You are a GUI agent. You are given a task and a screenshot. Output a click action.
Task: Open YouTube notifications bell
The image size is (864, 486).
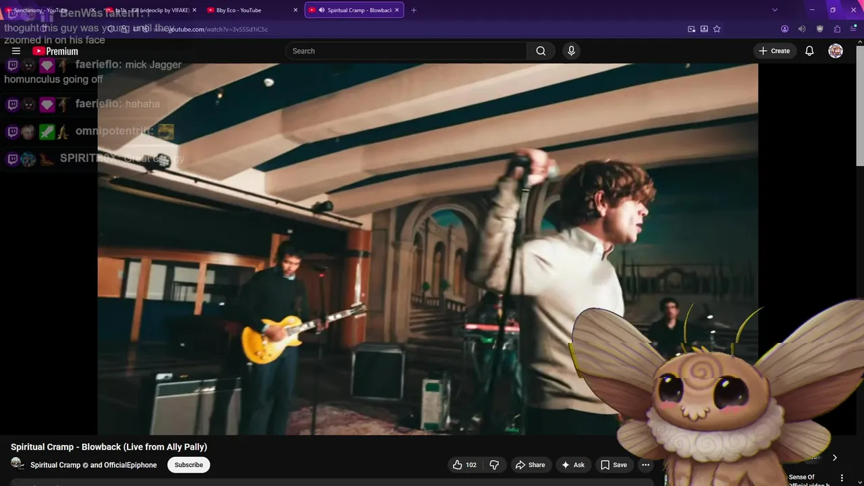(809, 51)
